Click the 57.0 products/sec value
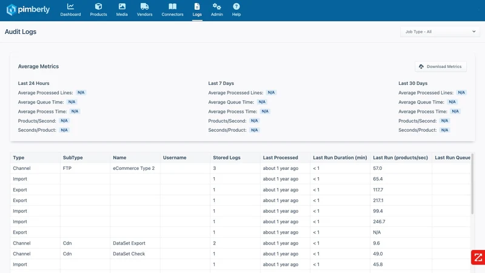Viewport: 485px width, 273px height. tap(377, 169)
